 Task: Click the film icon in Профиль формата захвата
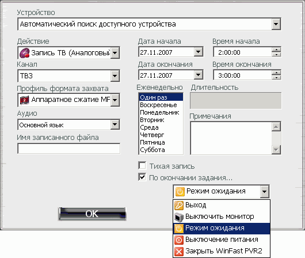pyautogui.click(x=25, y=100)
